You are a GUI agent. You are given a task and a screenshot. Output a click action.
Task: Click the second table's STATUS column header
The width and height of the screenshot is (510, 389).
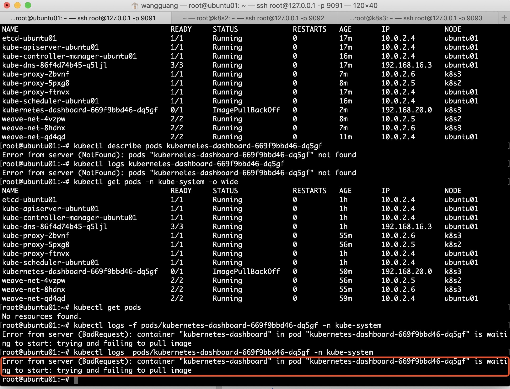click(x=225, y=191)
